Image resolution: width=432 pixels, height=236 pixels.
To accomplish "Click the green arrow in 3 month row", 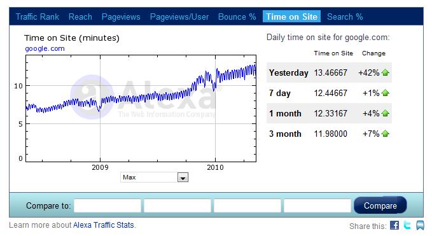I will point(385,134).
